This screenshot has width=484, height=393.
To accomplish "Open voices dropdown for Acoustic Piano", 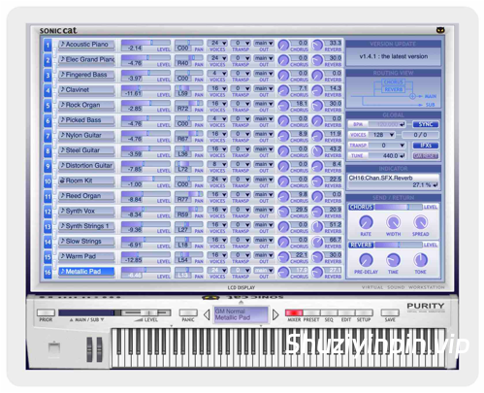I will (x=217, y=43).
